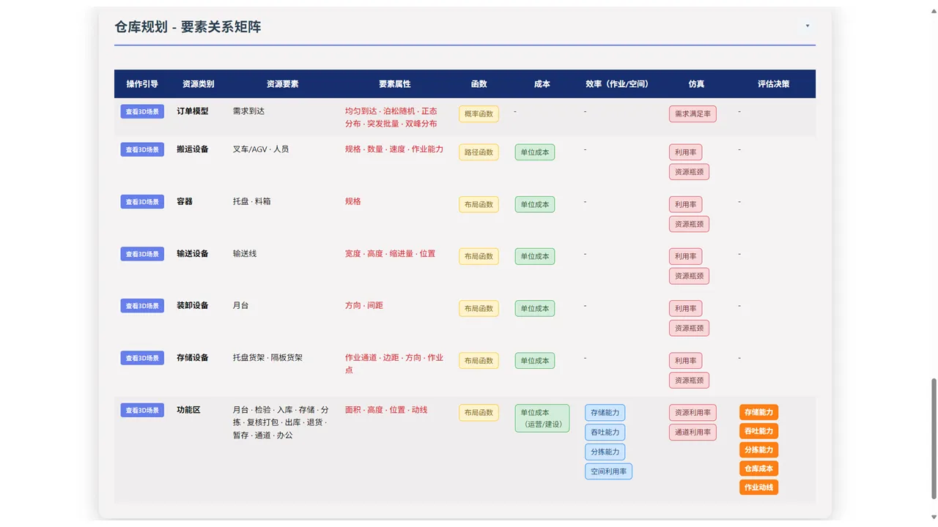The width and height of the screenshot is (938, 527).
Task: Select the 路径函数 tag
Action: click(x=479, y=152)
